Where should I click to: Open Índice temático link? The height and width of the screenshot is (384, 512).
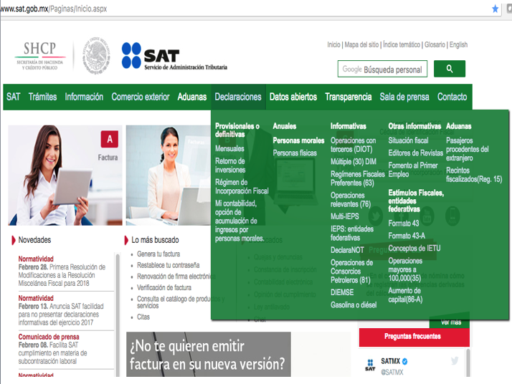(x=402, y=44)
